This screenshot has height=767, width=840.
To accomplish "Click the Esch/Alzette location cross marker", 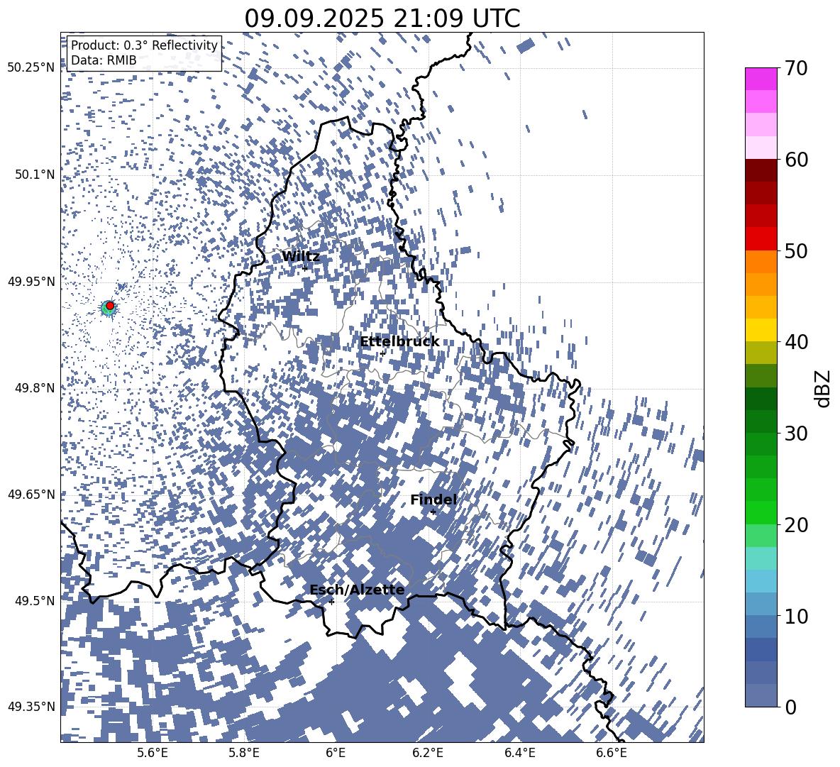I will click(331, 602).
